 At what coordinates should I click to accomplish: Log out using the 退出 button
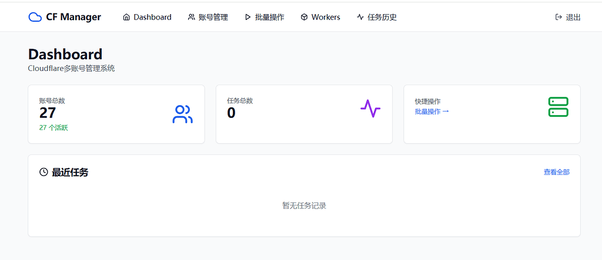(568, 17)
